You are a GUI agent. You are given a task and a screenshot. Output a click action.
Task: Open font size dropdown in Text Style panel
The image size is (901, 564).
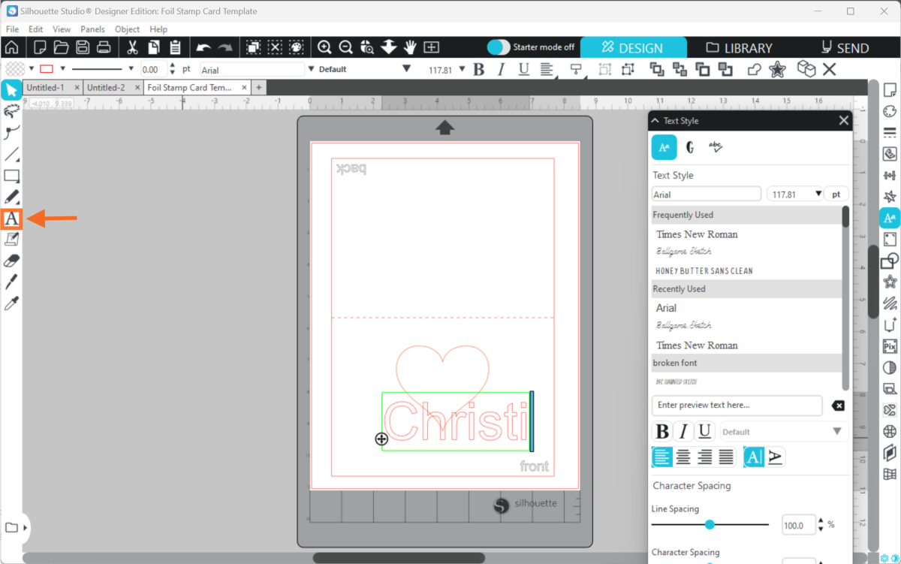click(818, 194)
